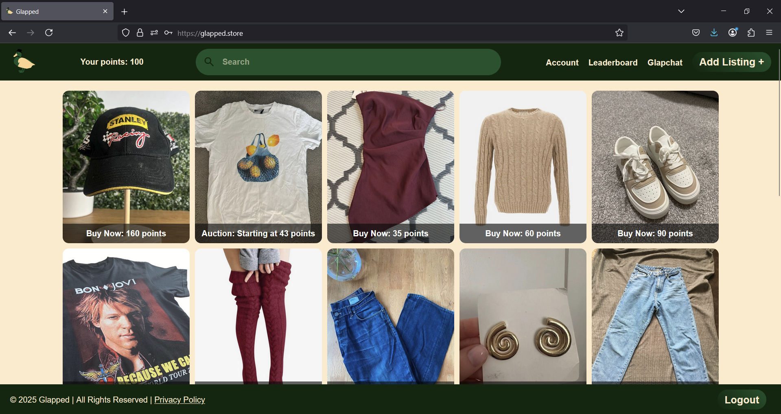The height and width of the screenshot is (414, 781).
Task: Open Glapchat messaging
Action: [x=665, y=63]
